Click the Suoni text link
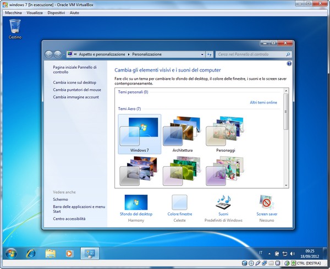This screenshot has height=269, width=330. pyautogui.click(x=223, y=214)
